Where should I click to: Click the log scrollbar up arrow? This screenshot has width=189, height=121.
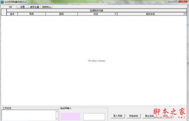[57, 112]
